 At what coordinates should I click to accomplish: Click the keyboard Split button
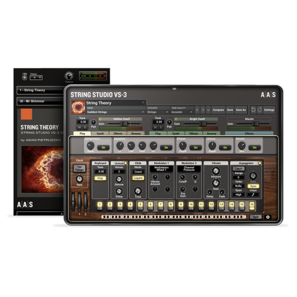click(x=256, y=217)
